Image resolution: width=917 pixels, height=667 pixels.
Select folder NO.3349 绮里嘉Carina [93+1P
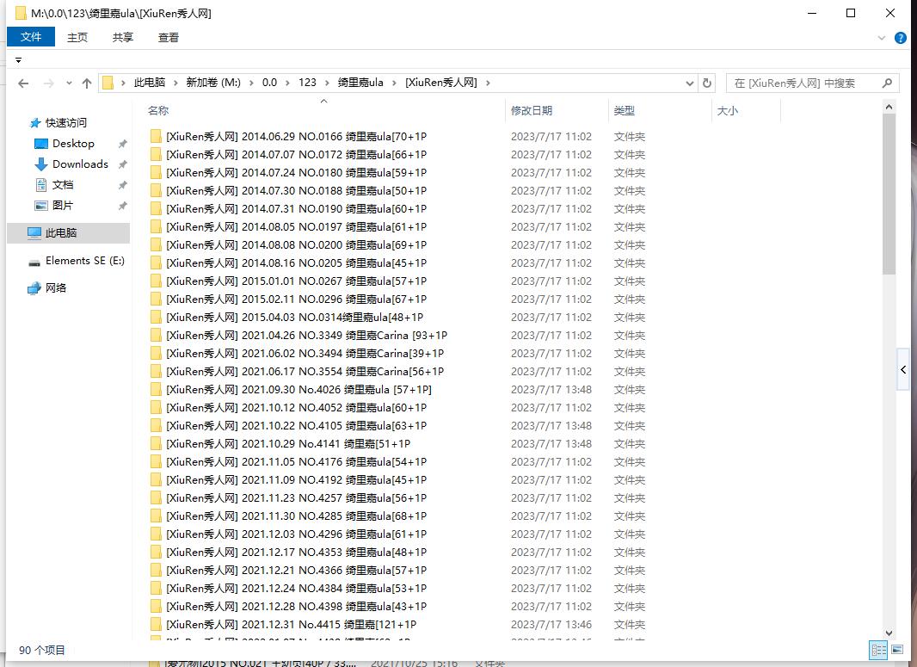306,336
